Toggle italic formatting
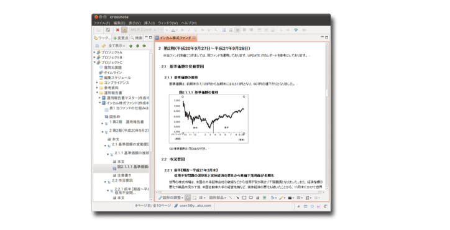The width and height of the screenshot is (450, 230). [189, 30]
